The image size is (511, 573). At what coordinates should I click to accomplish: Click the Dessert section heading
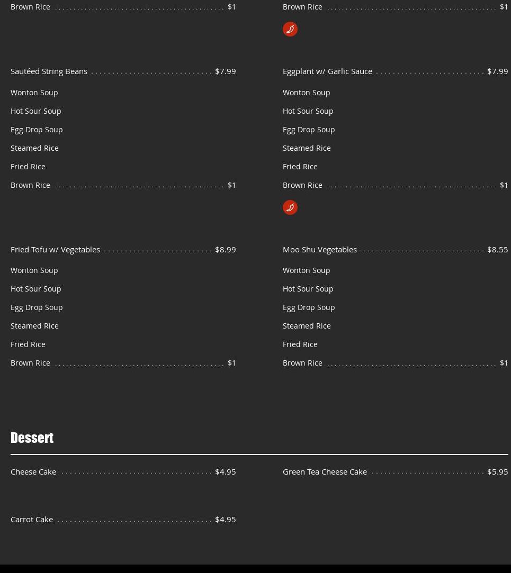coord(32,438)
